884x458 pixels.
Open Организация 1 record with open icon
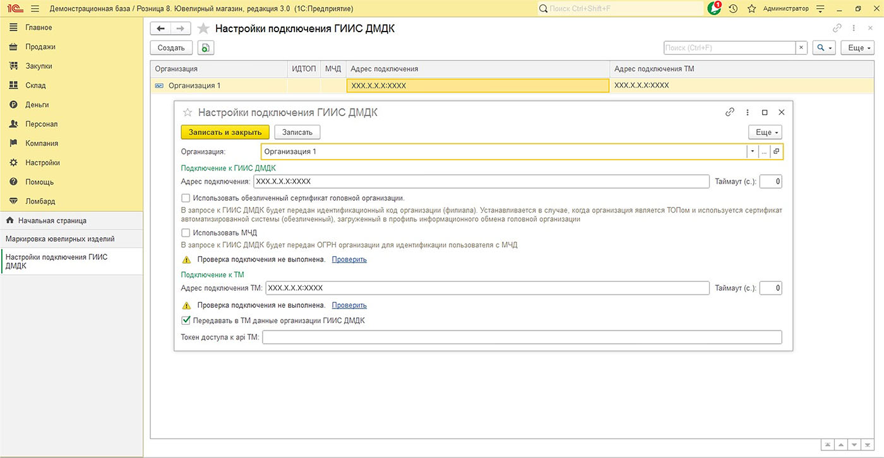point(776,151)
